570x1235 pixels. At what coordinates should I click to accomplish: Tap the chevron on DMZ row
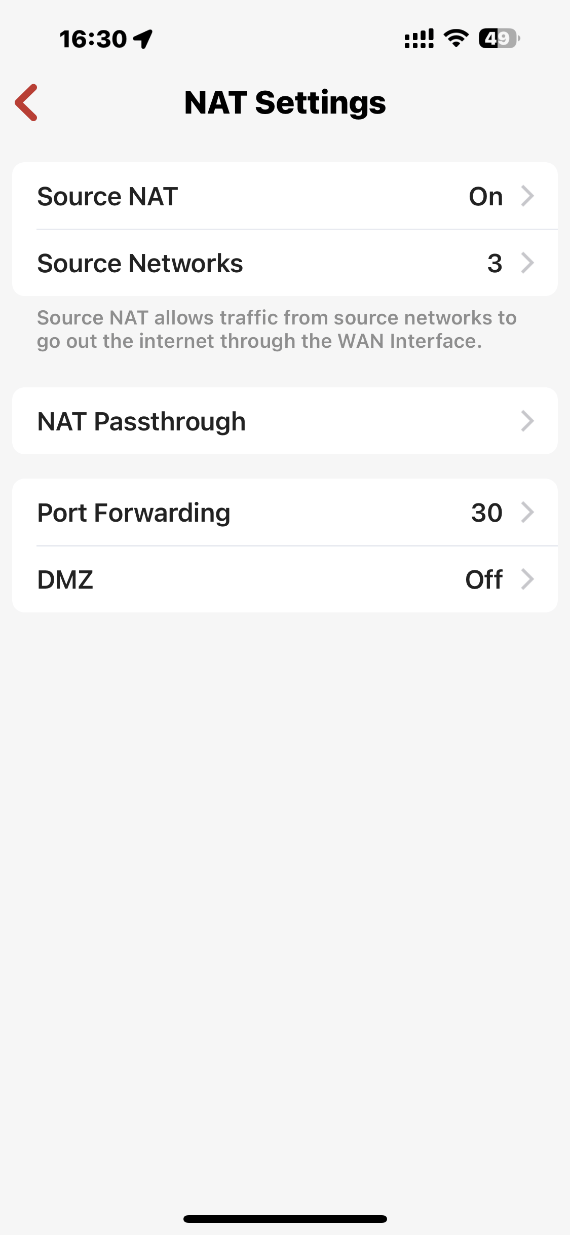click(x=527, y=579)
